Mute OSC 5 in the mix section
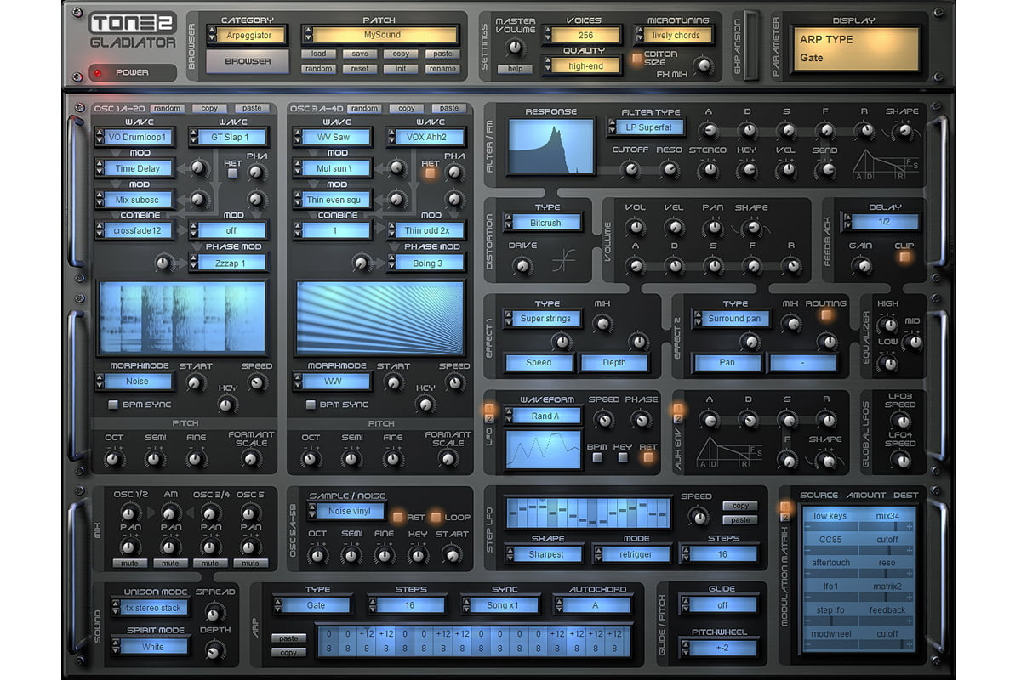The height and width of the screenshot is (680, 1021). [x=250, y=563]
